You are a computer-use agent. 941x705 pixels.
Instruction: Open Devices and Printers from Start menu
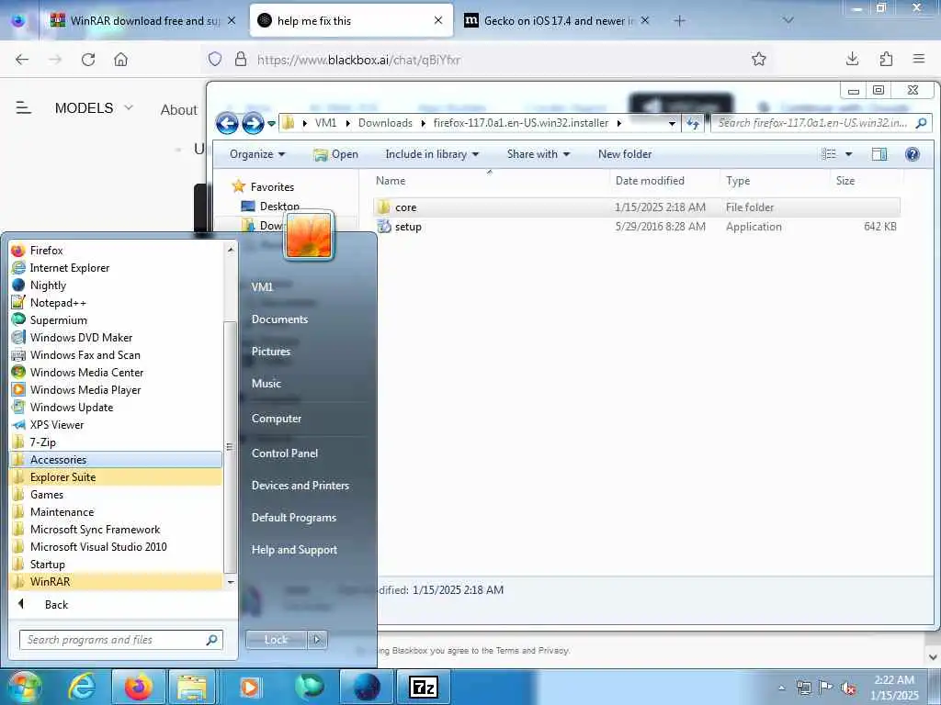(300, 485)
